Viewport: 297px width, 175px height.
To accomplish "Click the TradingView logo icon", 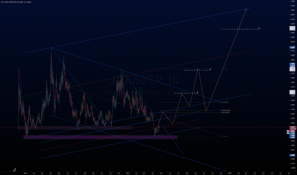I will [14, 170].
